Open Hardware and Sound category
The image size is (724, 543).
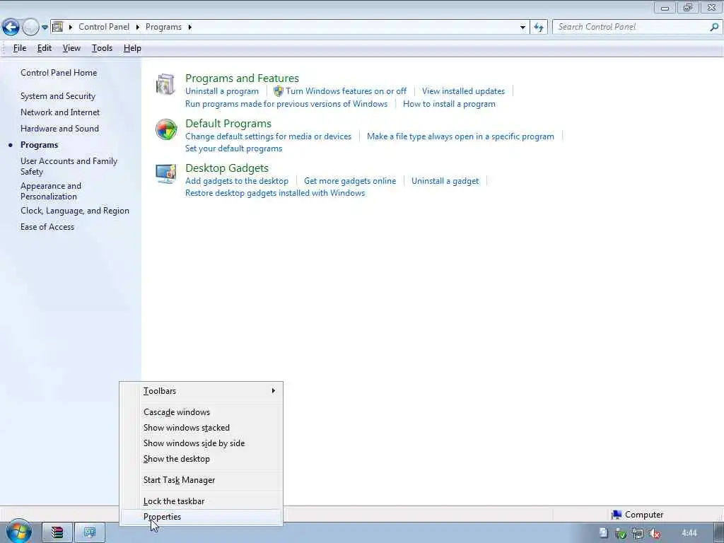coord(59,129)
